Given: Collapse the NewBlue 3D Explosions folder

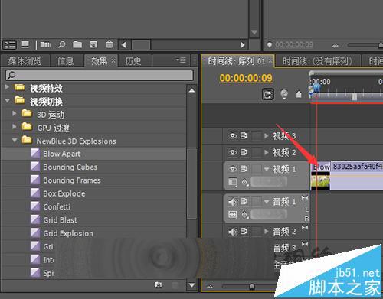Looking at the screenshot, I should pos(15,140).
